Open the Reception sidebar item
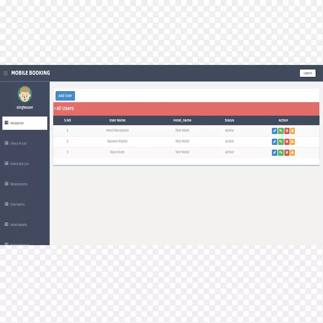 click(x=25, y=123)
